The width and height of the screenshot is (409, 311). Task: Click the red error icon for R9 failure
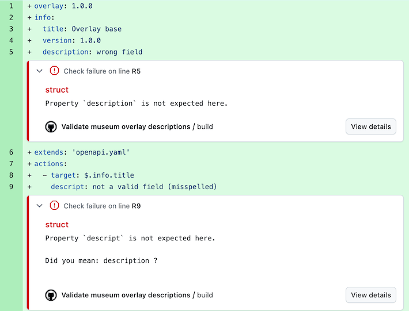(x=54, y=205)
